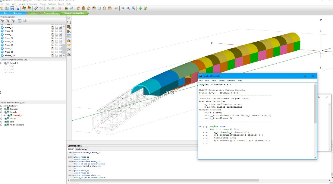Image resolution: width=333 pixels, height=184 pixels.
Task: Click the insert phase icon in Phases explorer
Action: click(x=8, y=21)
